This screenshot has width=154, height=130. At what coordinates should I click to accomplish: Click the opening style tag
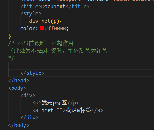31,14
